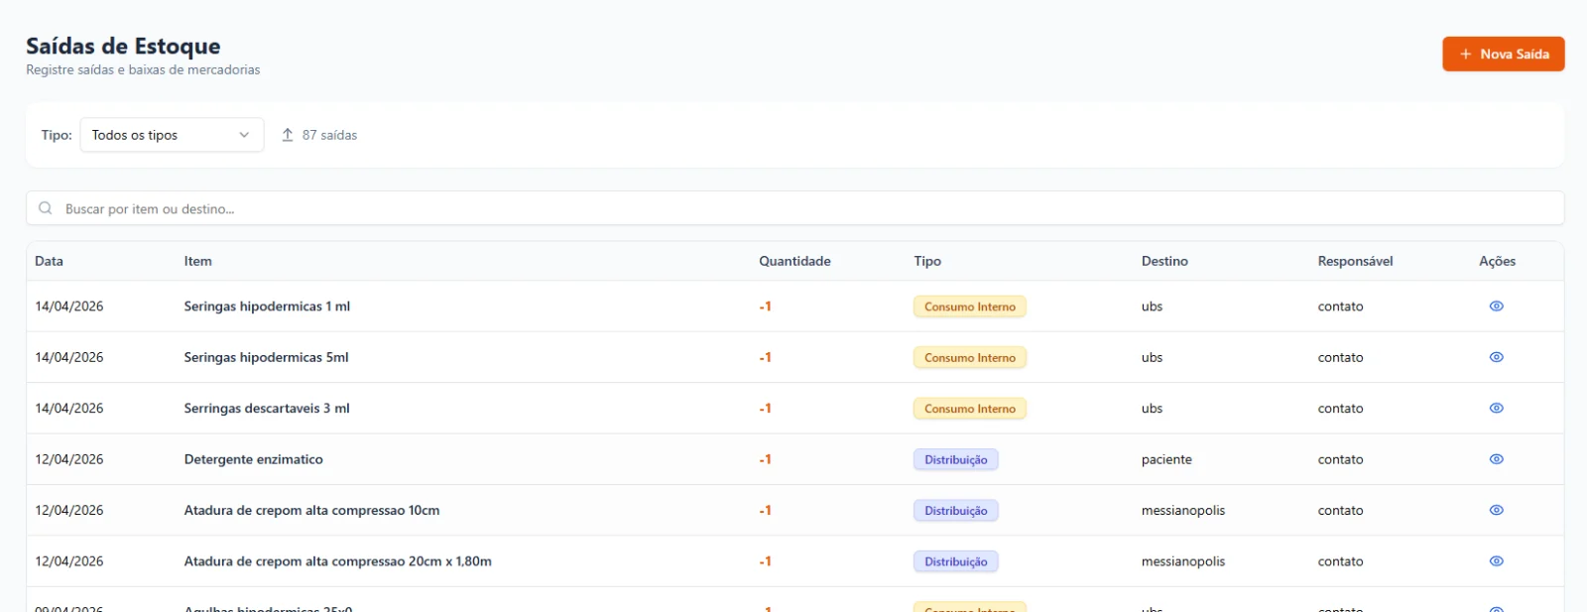Screen dimensions: 1587x612
Task: Select item Seringas hipodermicas 5ml
Action: click(x=266, y=357)
